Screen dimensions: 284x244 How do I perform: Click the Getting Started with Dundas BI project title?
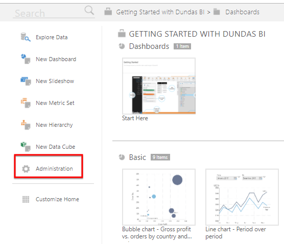click(197, 34)
